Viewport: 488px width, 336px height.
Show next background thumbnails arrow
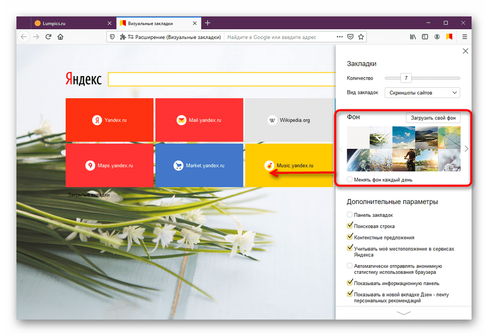pos(466,149)
